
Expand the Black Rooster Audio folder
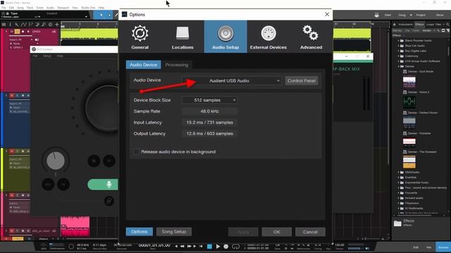[x=399, y=41]
